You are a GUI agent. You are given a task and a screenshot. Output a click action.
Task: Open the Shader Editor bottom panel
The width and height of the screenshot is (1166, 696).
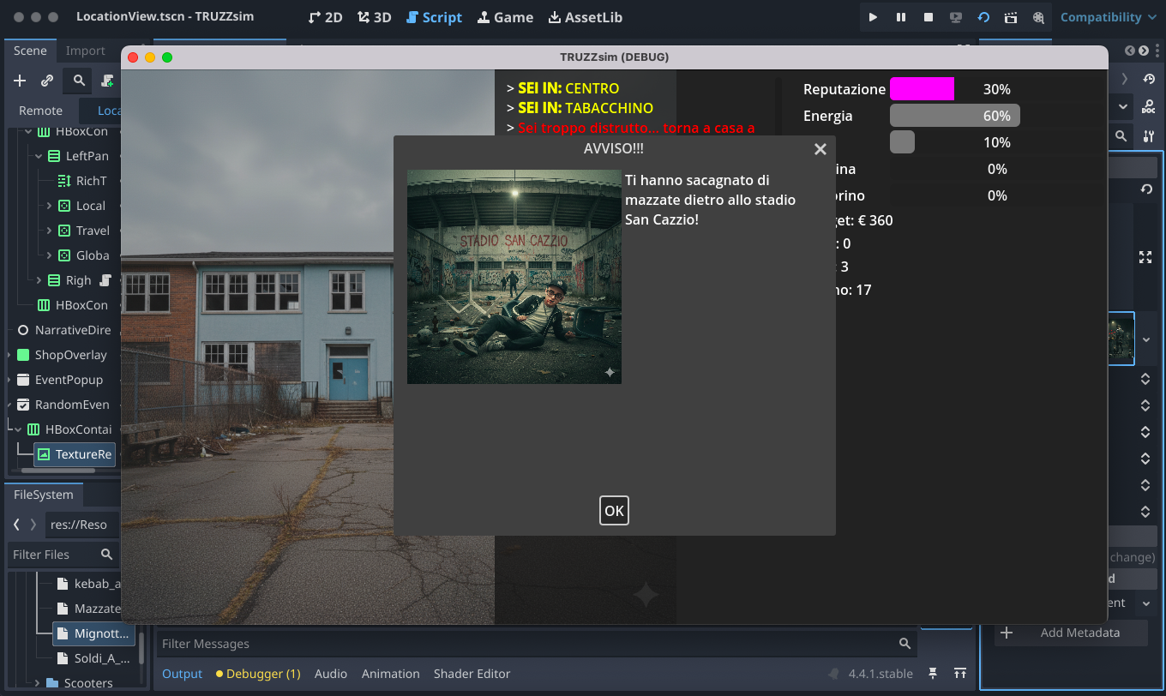pyautogui.click(x=472, y=674)
